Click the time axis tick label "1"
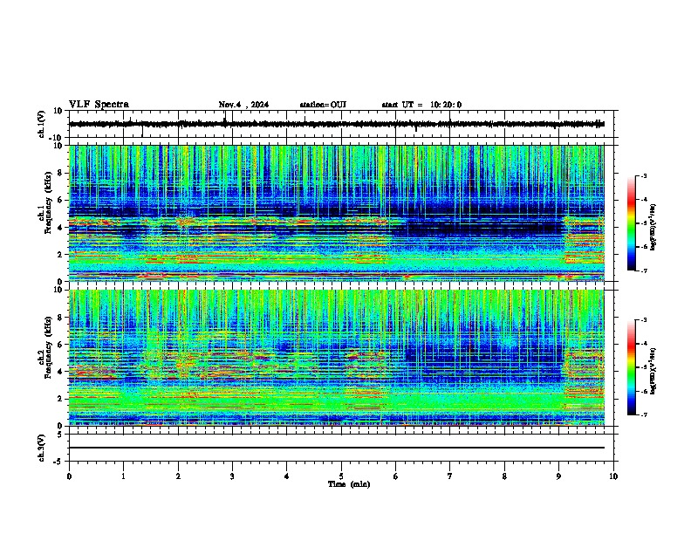691x534 pixels. click(123, 476)
